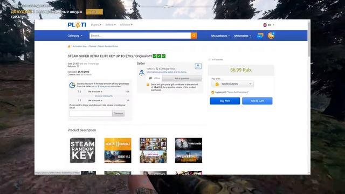Open the Steam Random Key thumbnail

pos(82,150)
